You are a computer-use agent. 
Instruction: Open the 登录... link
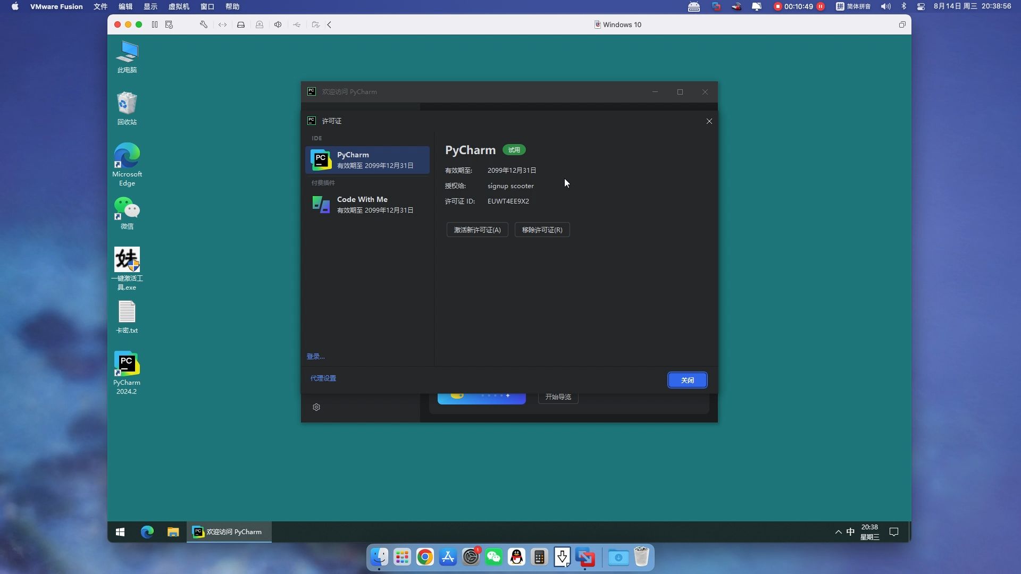click(315, 356)
